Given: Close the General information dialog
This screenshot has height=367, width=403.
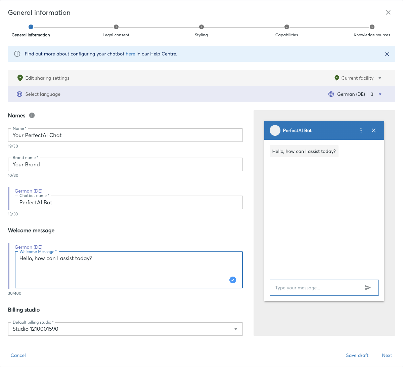Looking at the screenshot, I should pos(388,12).
